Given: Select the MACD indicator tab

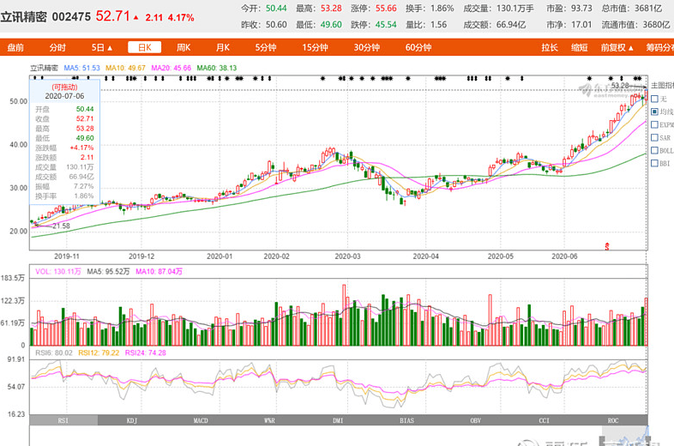Looking at the screenshot, I should tap(201, 420).
